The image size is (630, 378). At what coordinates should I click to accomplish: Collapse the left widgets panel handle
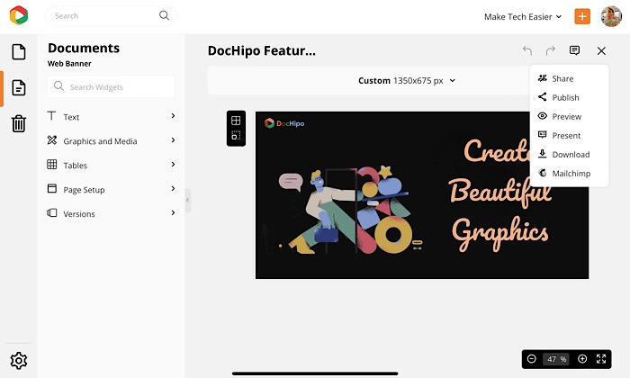(x=188, y=200)
